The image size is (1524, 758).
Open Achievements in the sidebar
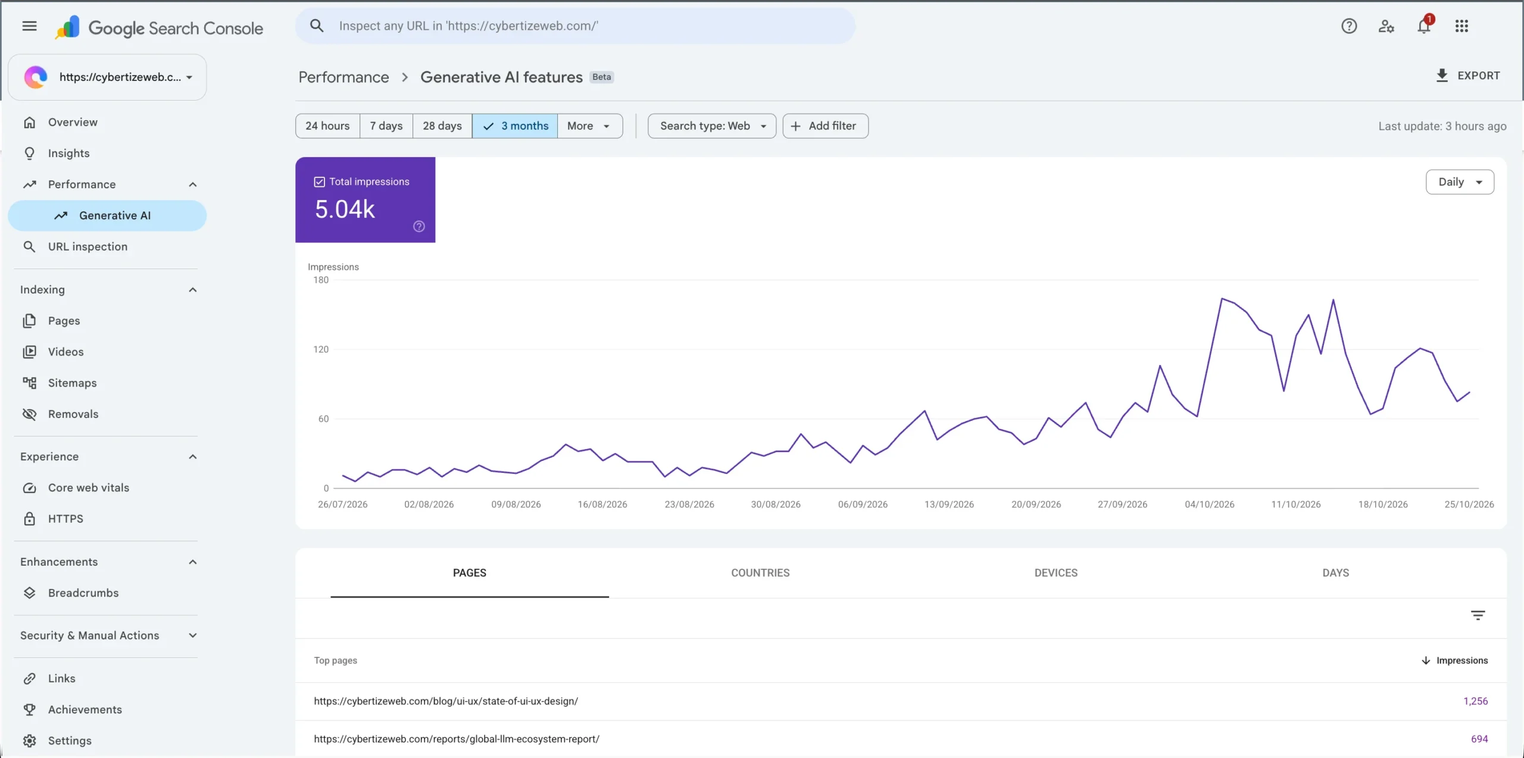coord(107,709)
